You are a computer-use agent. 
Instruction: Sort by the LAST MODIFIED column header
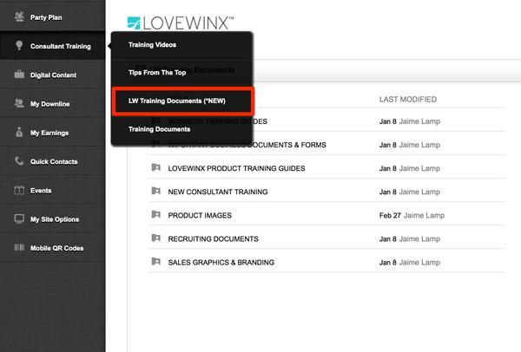(408, 100)
